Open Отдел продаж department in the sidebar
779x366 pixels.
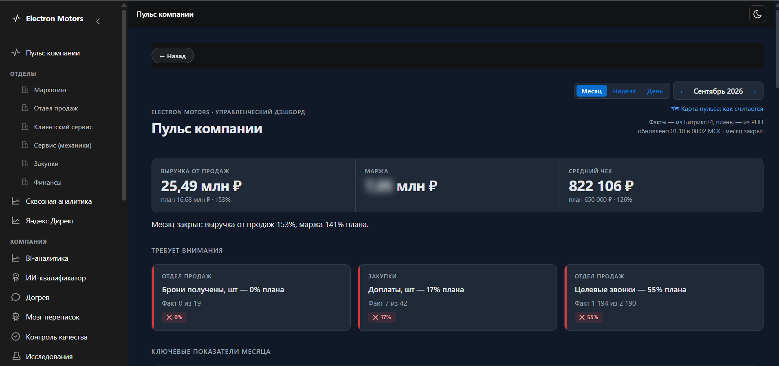click(x=56, y=108)
